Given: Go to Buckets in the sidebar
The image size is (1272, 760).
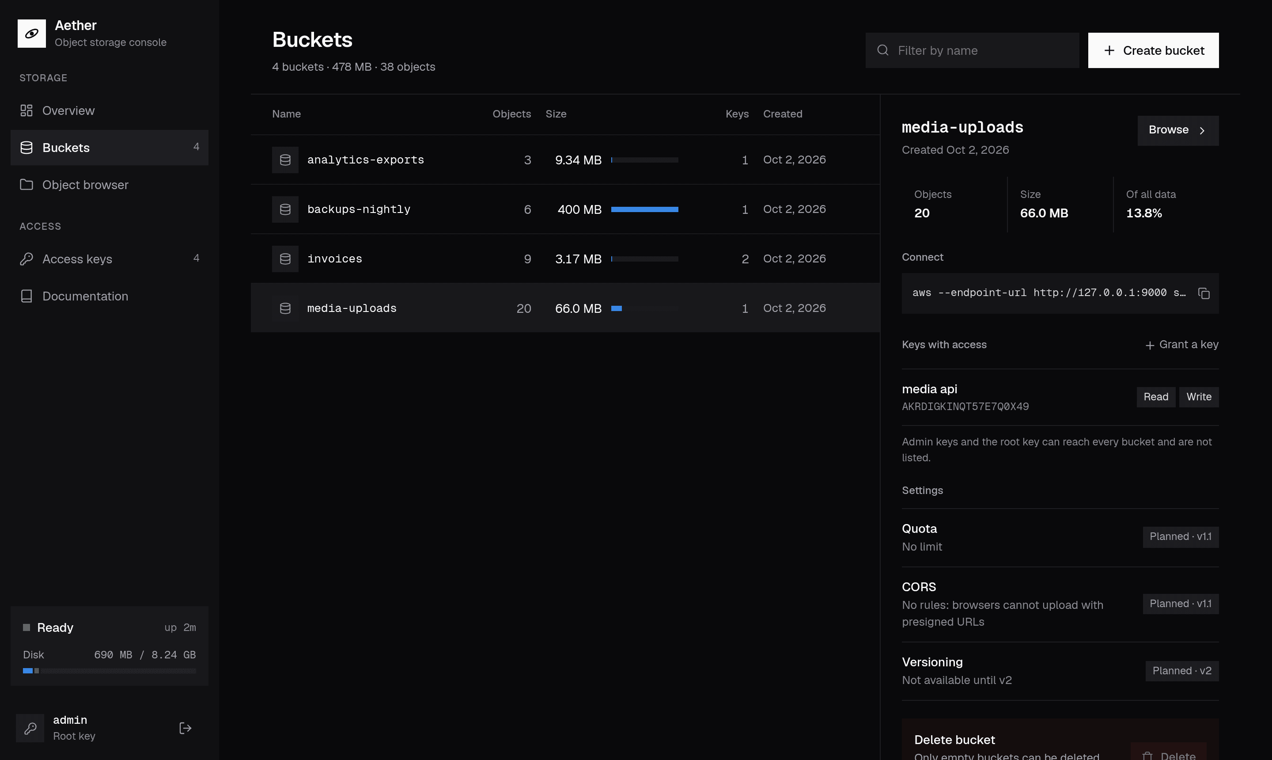Looking at the screenshot, I should coord(110,148).
